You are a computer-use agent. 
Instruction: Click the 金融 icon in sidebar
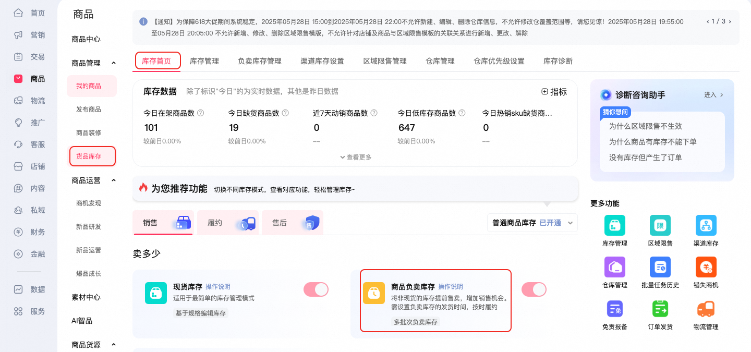point(18,254)
